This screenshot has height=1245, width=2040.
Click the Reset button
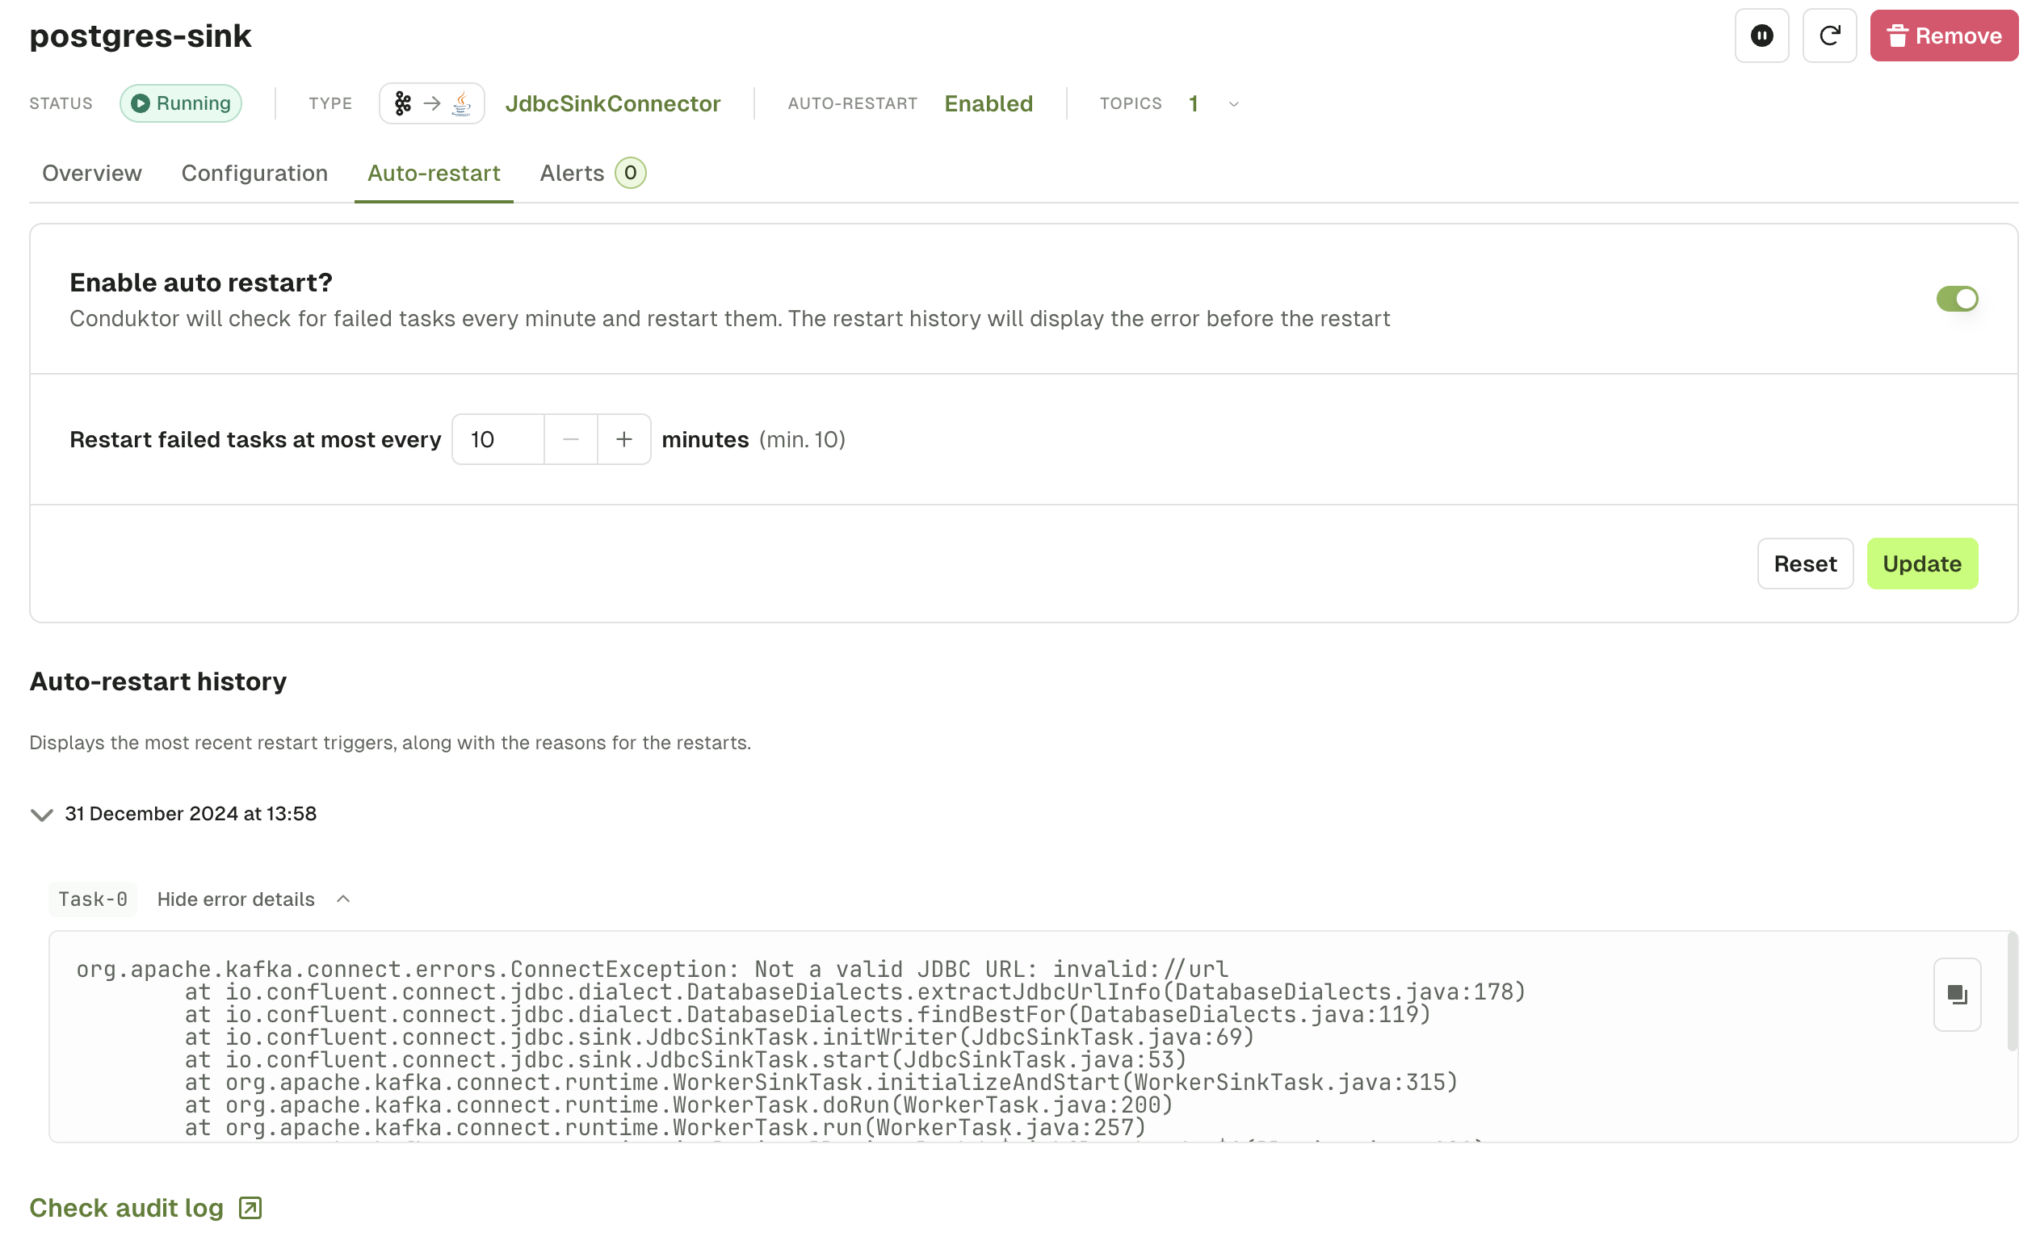pyautogui.click(x=1806, y=564)
